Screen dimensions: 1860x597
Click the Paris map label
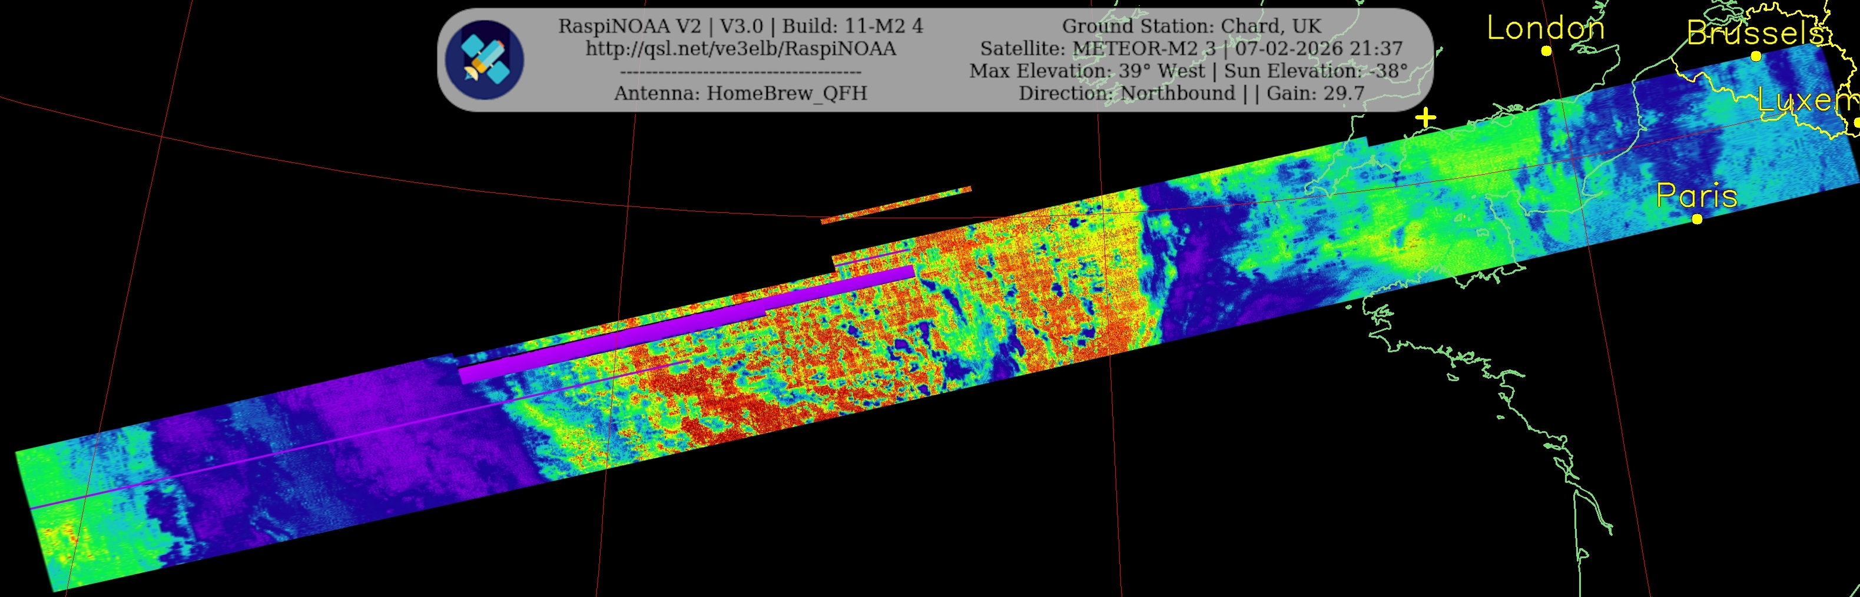(x=1696, y=195)
